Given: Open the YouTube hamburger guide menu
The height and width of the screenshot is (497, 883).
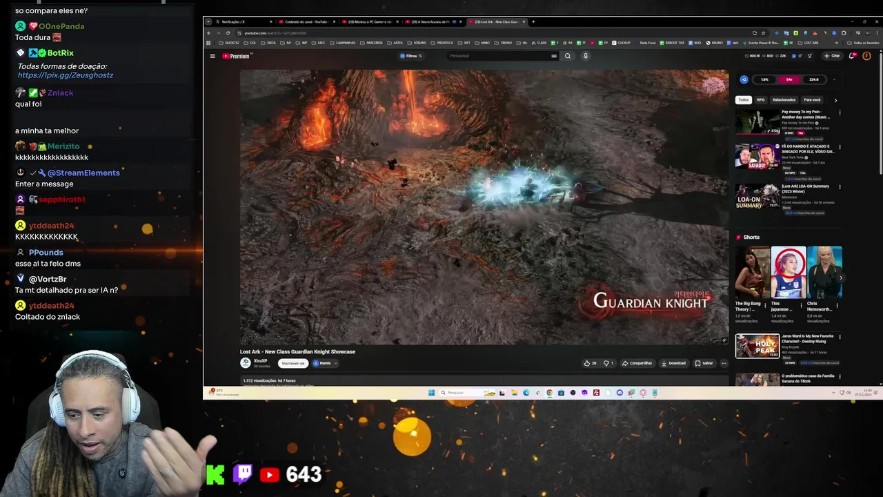Looking at the screenshot, I should pos(212,56).
